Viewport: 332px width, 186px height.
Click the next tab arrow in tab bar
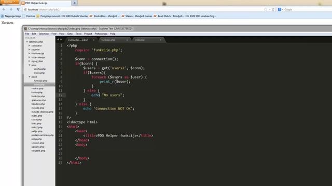point(61,39)
